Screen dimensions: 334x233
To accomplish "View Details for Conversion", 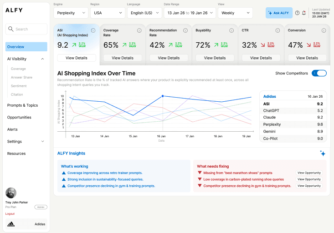I will pos(307,58).
